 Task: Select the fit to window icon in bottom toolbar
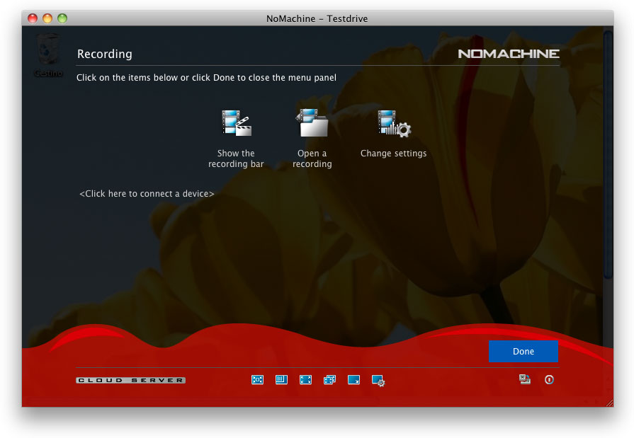pyautogui.click(x=257, y=380)
